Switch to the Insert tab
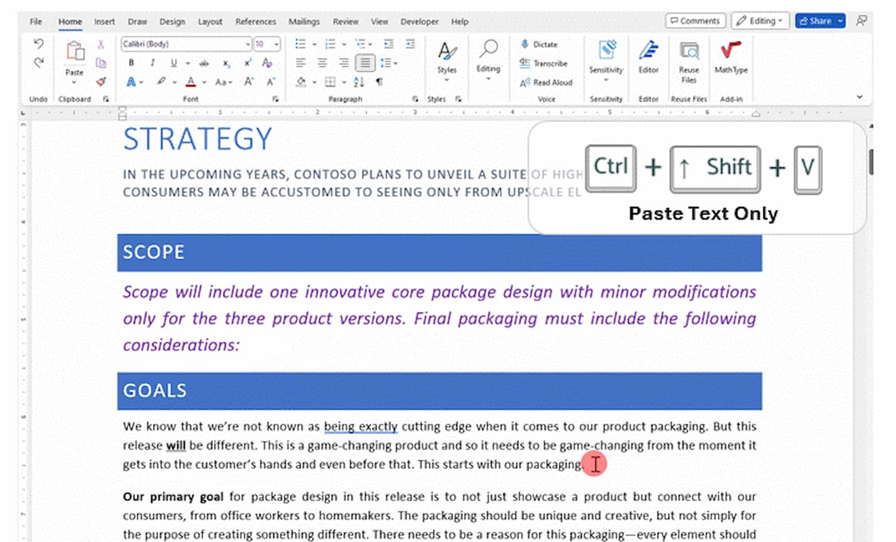 point(104,21)
